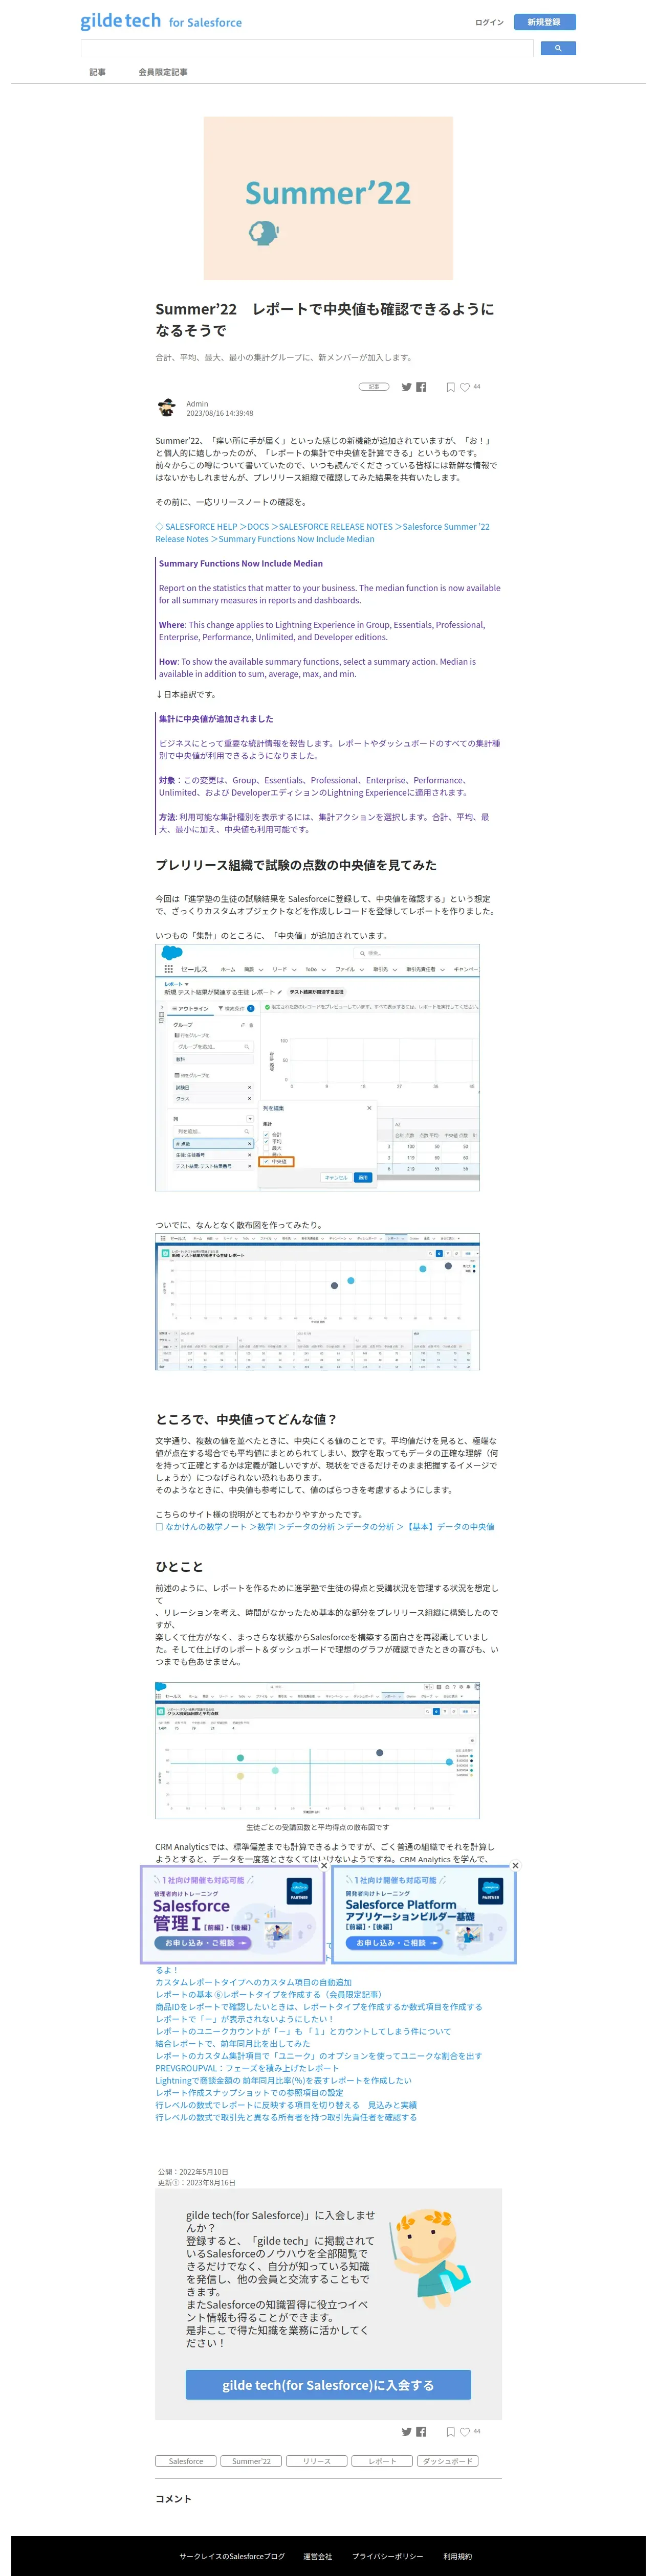657x2576 pixels.
Task: Click the Salesforce Platform アプリケーションビルダー基礎 ad
Action: [424, 1915]
